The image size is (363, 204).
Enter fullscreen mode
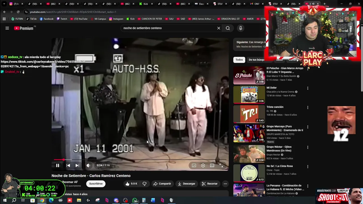(221, 165)
